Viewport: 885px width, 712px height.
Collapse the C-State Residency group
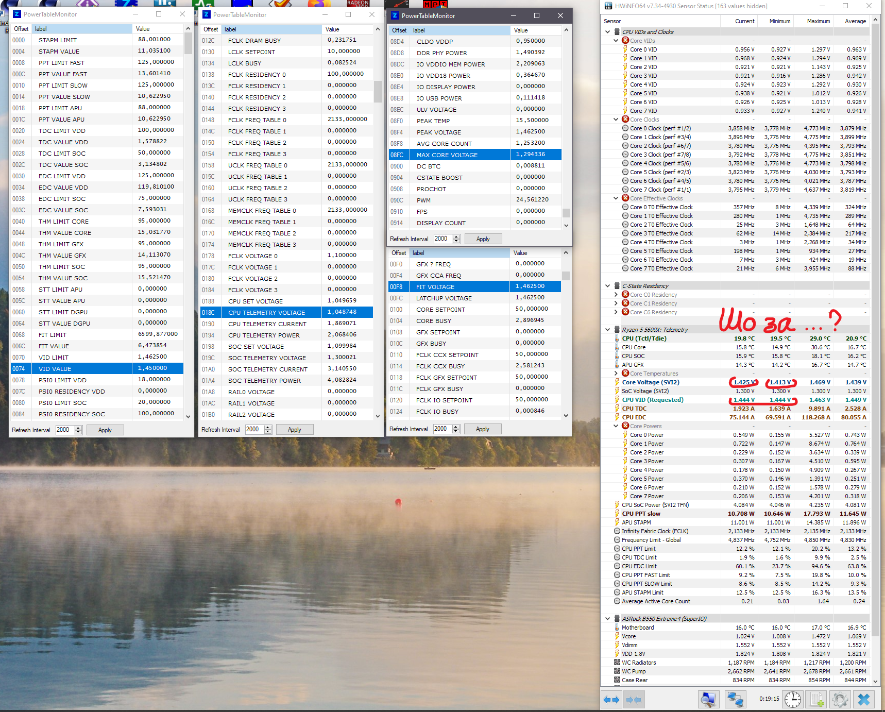(x=608, y=286)
